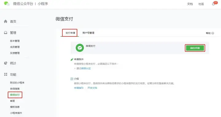Click the 小程序 header label
Image resolution: width=221 pixels, height=117 pixels.
tap(43, 4)
